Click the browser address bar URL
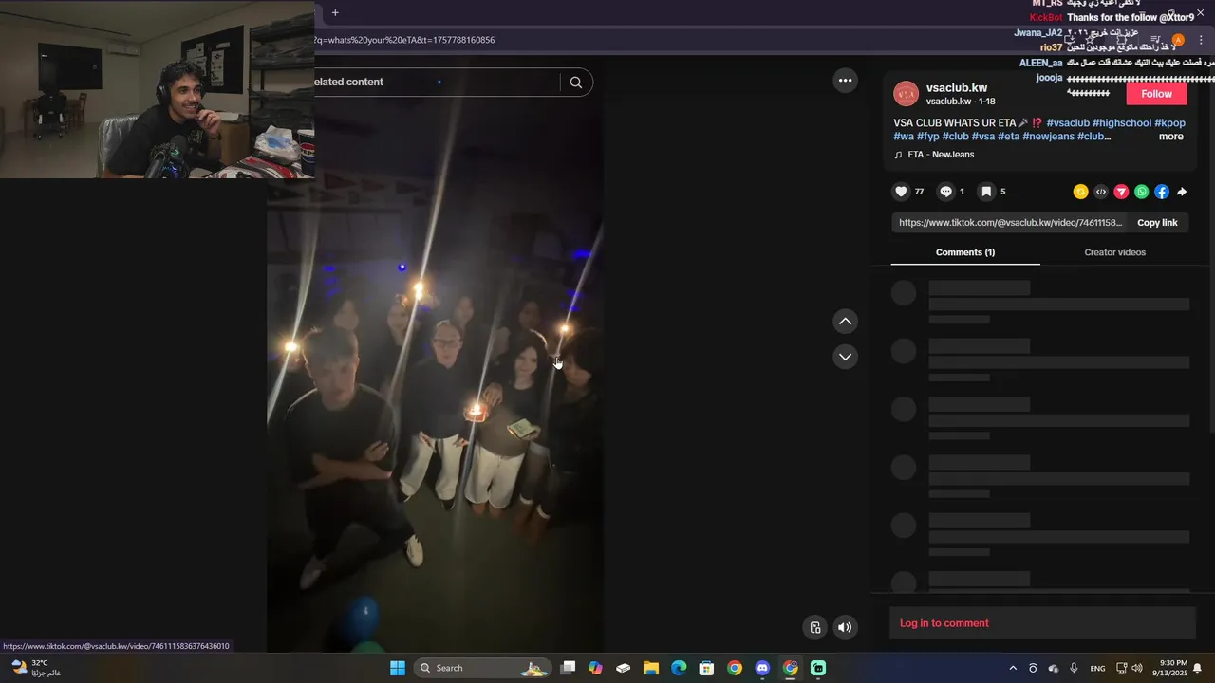This screenshot has height=683, width=1215. [405, 40]
